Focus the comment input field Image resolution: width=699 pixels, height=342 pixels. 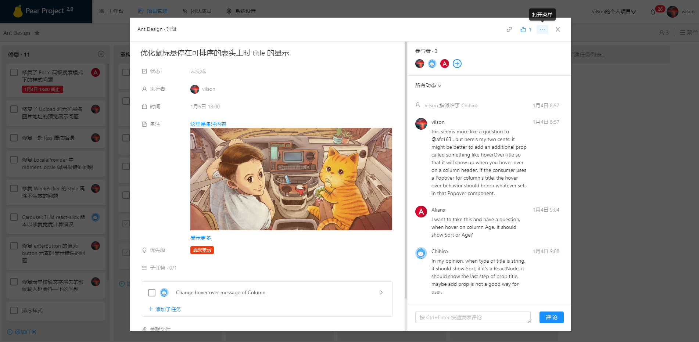[473, 317]
